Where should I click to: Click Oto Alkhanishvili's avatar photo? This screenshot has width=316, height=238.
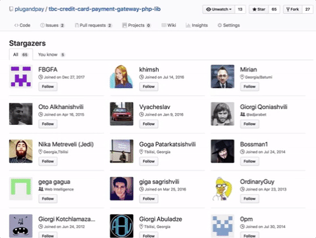tap(21, 114)
